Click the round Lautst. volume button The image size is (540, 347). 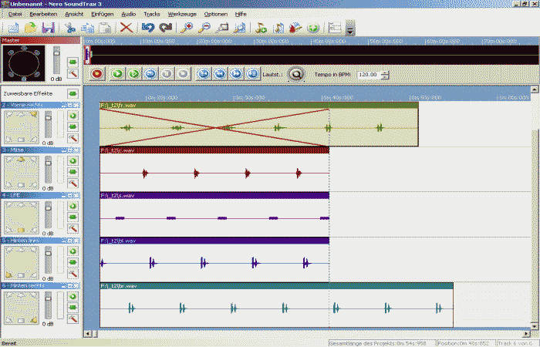295,74
